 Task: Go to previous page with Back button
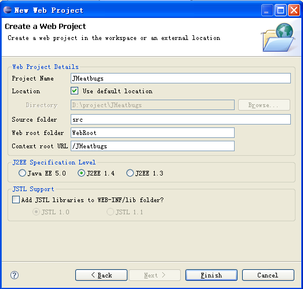click(x=101, y=275)
